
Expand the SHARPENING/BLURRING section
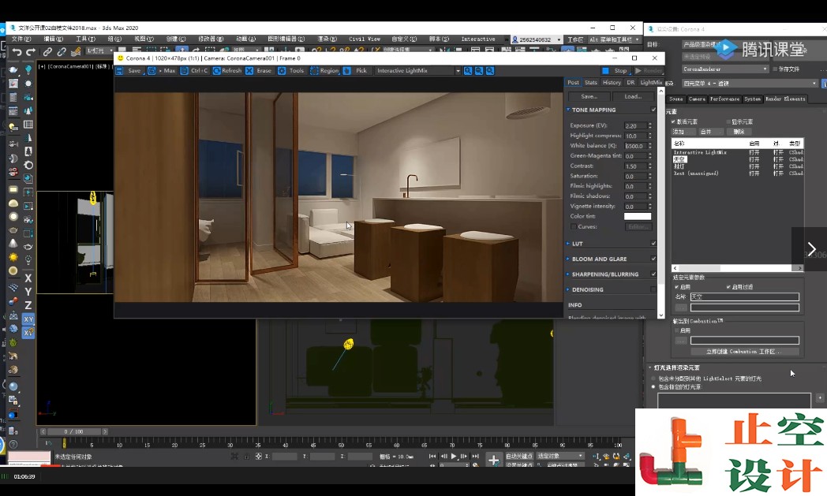pyautogui.click(x=568, y=274)
